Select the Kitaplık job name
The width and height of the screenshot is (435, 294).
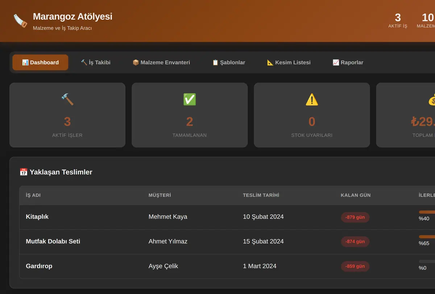[x=37, y=217]
